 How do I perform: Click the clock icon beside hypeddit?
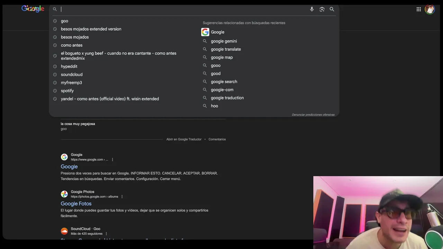click(55, 66)
